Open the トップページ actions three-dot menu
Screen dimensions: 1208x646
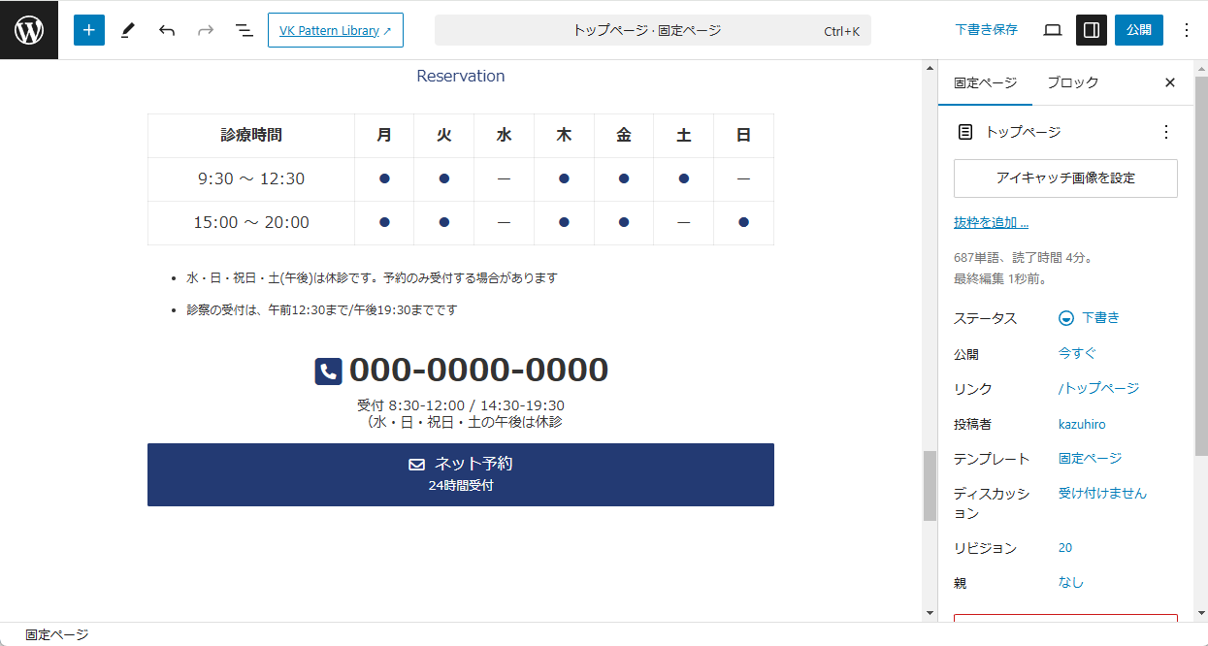[1166, 132]
